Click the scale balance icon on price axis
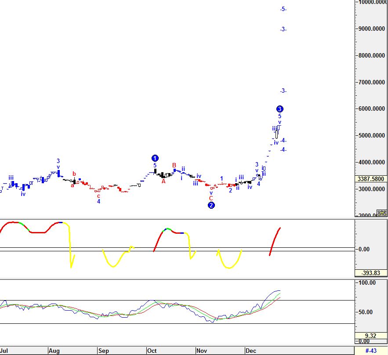 (x=383, y=214)
